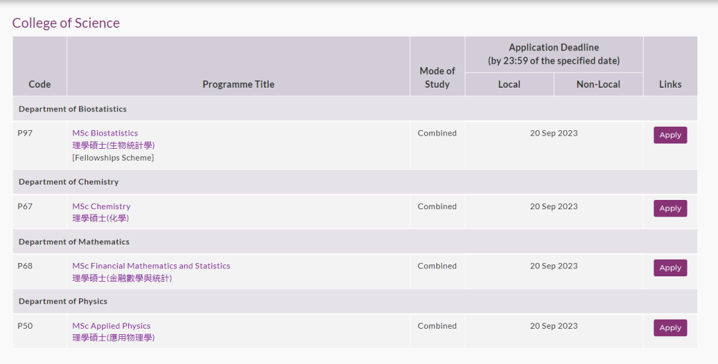This screenshot has width=718, height=364.
Task: Click the Department of Physics section row
Action: coord(63,301)
